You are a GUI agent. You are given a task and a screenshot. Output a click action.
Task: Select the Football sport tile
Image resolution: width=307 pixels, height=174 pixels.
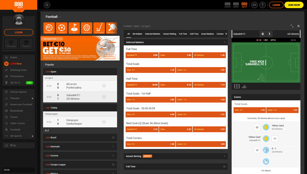[61, 28]
